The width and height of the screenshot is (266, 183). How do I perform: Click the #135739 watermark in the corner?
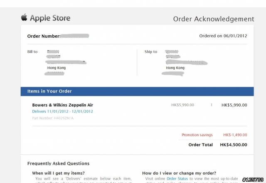pos(253,180)
